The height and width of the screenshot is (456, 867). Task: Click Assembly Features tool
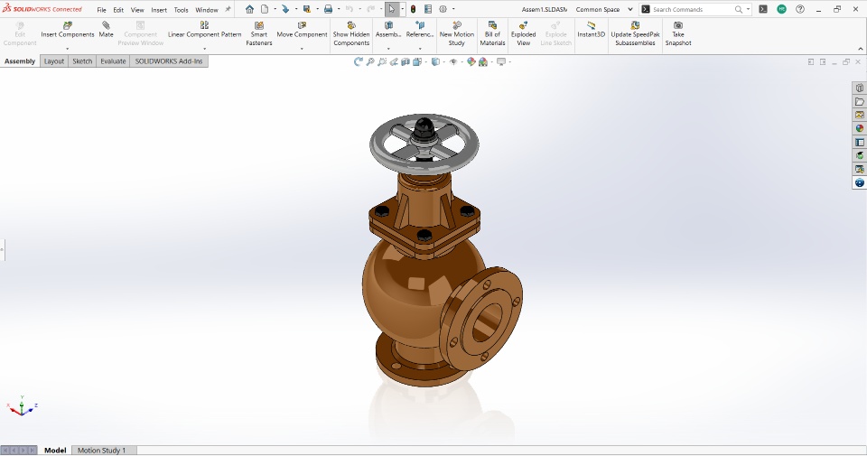tap(388, 30)
